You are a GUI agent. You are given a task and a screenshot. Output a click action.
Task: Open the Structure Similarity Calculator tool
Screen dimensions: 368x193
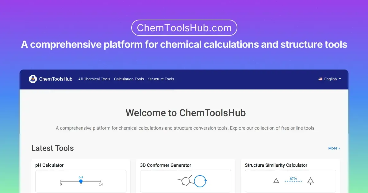(x=276, y=165)
